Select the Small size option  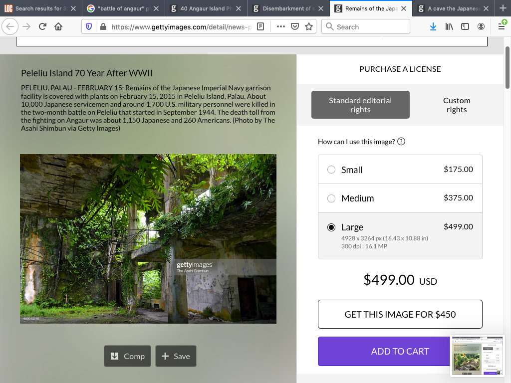331,170
